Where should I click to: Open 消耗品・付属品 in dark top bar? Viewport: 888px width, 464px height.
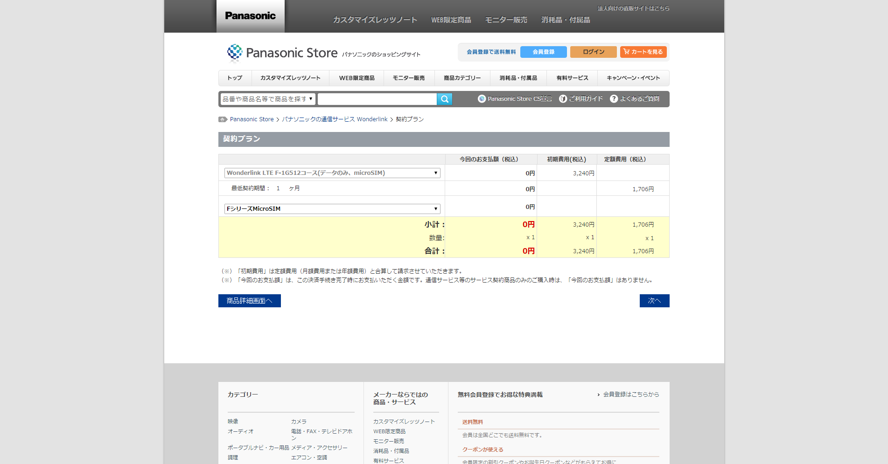[x=566, y=20]
